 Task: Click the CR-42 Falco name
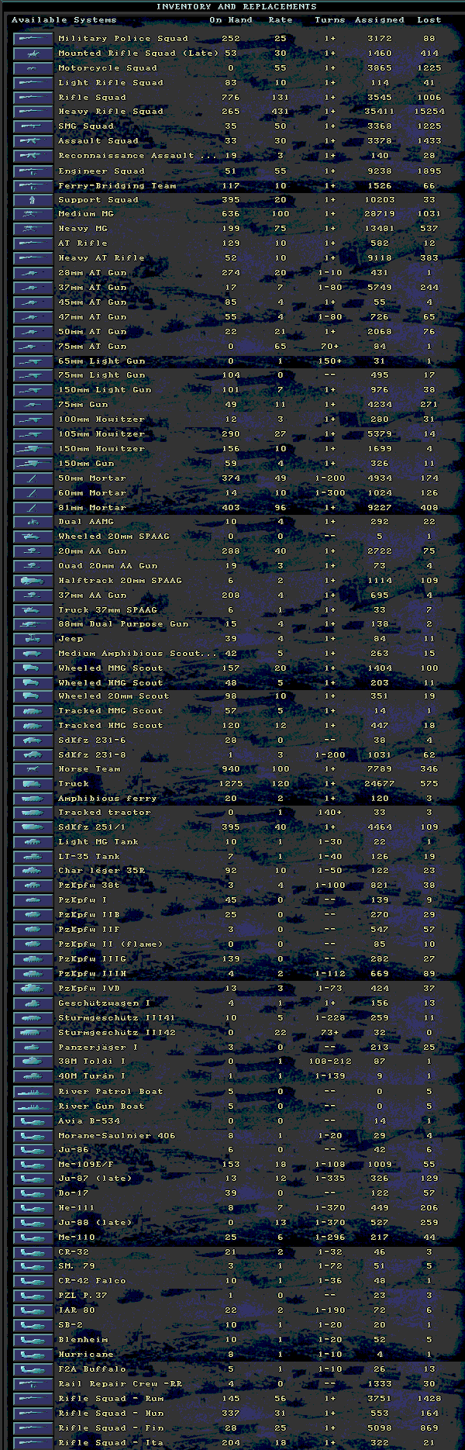pyautogui.click(x=92, y=1281)
